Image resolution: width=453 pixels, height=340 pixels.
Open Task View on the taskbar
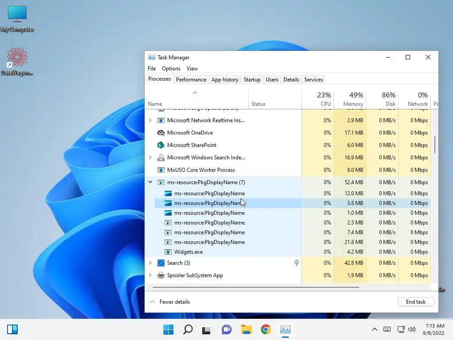(x=206, y=329)
